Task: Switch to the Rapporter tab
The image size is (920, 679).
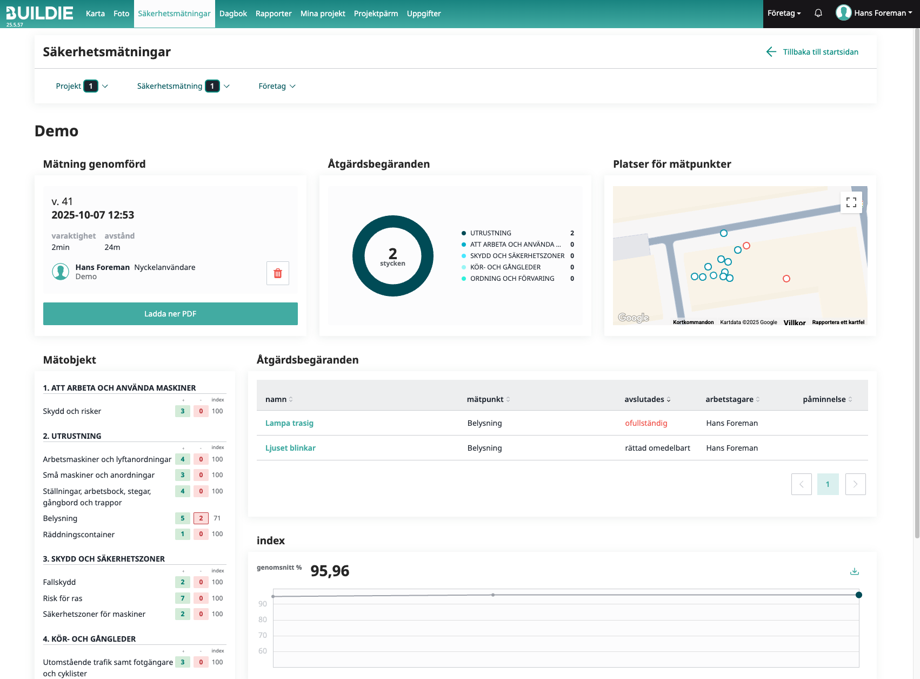Action: tap(274, 14)
